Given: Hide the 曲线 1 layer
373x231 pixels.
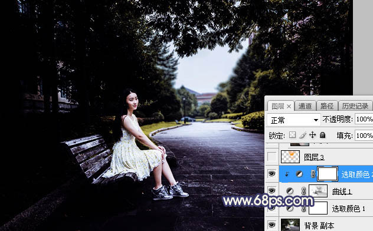Looking at the screenshot, I should click(271, 191).
